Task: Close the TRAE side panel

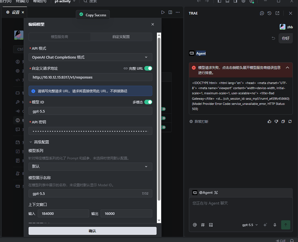Action: [290, 13]
